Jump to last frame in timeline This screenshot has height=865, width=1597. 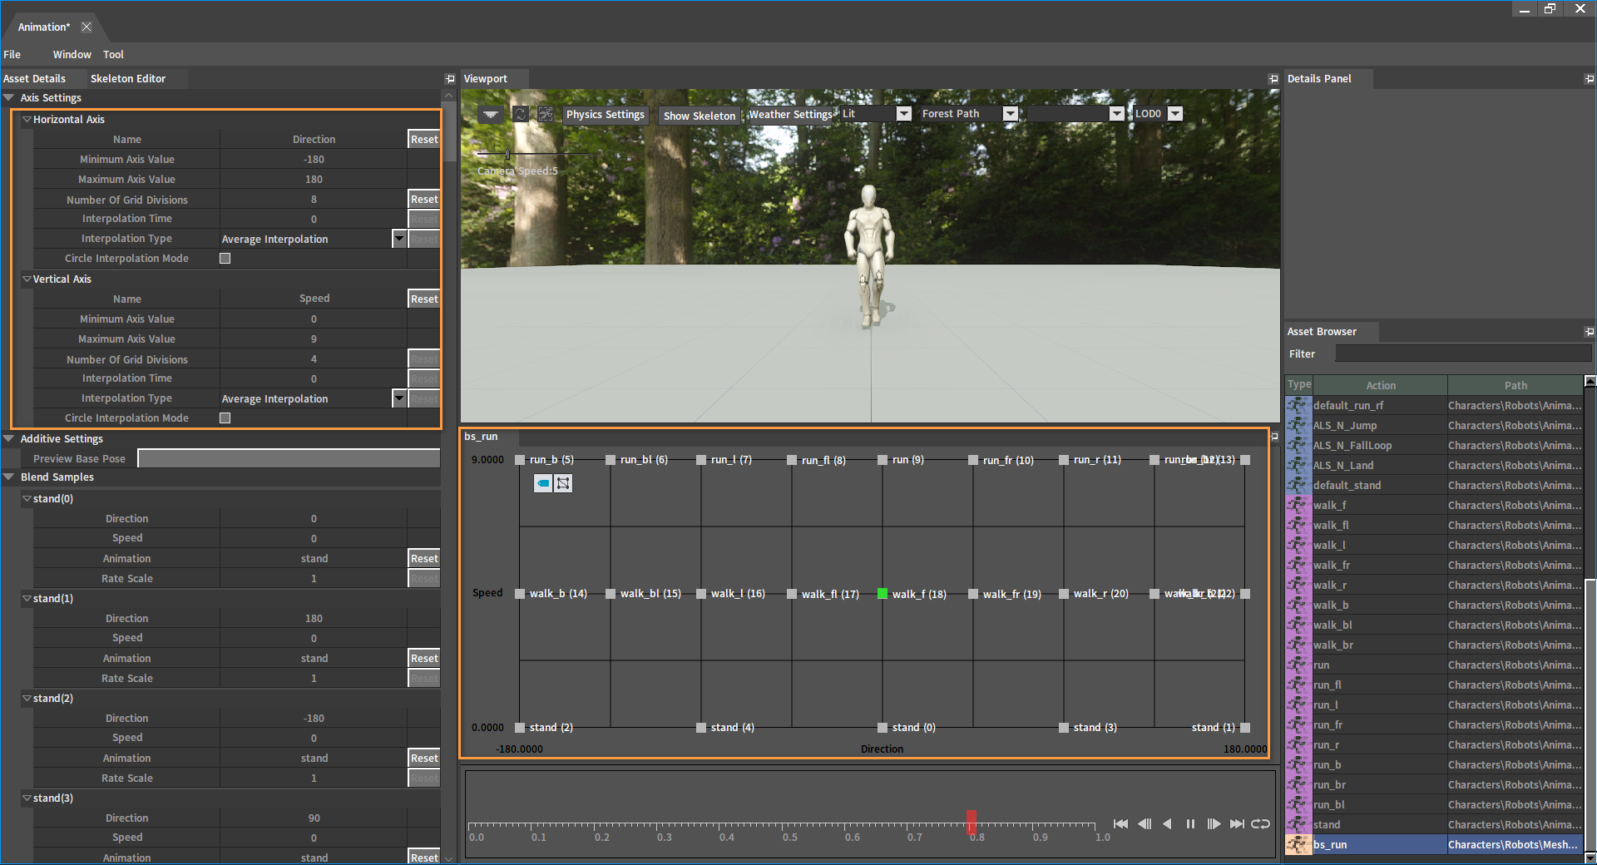1237,823
